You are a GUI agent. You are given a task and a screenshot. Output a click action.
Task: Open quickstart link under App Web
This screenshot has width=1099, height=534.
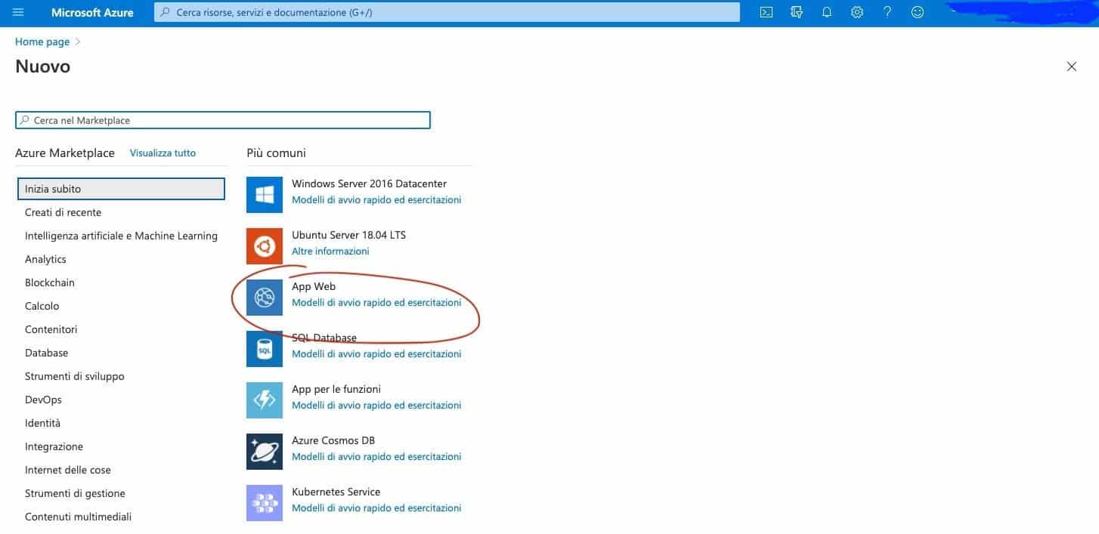376,303
